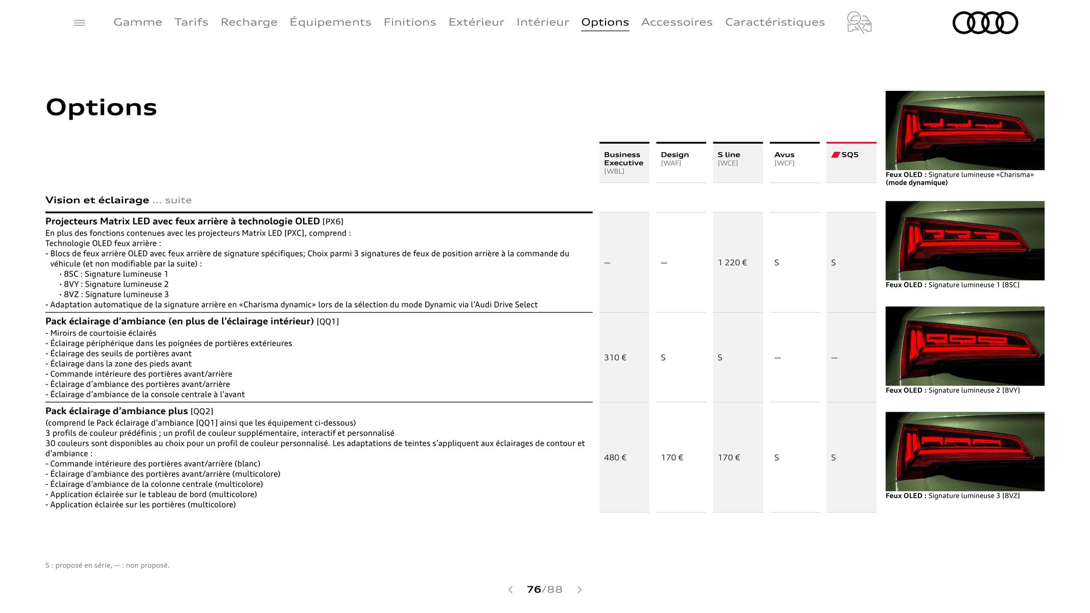Open the Accessoires tab
Screen dimensions: 1090x613
coord(677,22)
